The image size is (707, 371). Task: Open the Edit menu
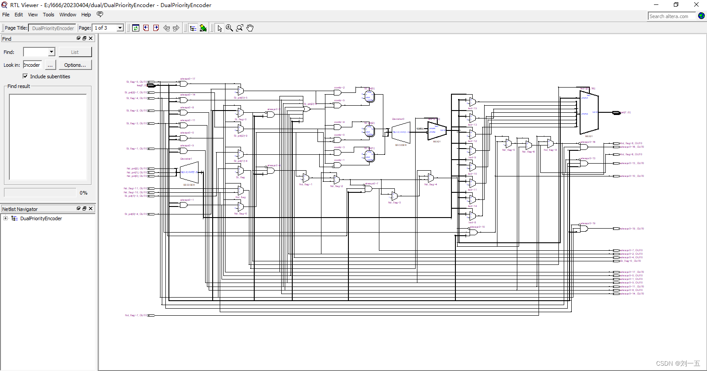(19, 15)
